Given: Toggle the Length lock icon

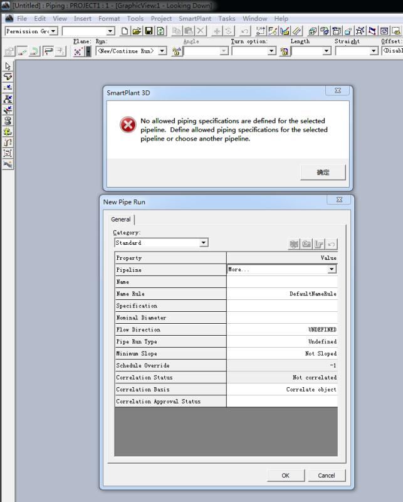Looking at the screenshot, I should [x=284, y=51].
